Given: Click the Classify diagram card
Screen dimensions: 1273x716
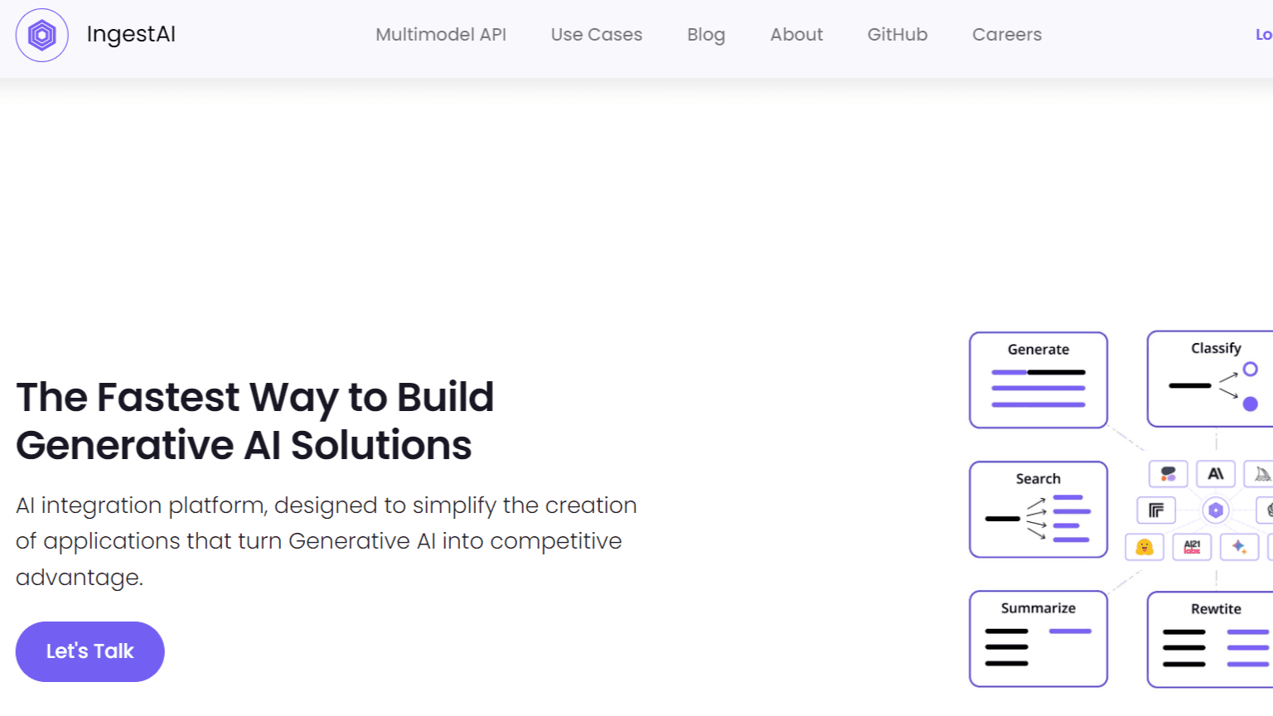Looking at the screenshot, I should [x=1215, y=379].
